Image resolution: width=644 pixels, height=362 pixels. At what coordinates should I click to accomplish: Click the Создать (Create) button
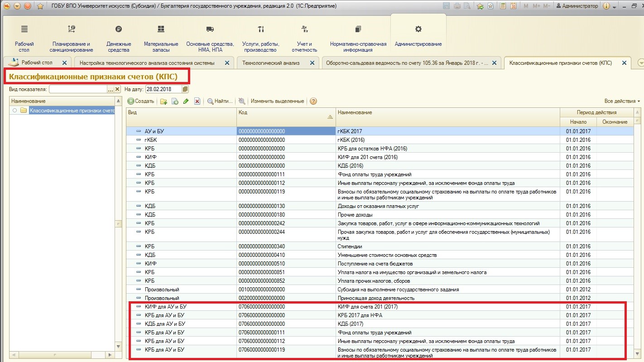click(x=141, y=101)
